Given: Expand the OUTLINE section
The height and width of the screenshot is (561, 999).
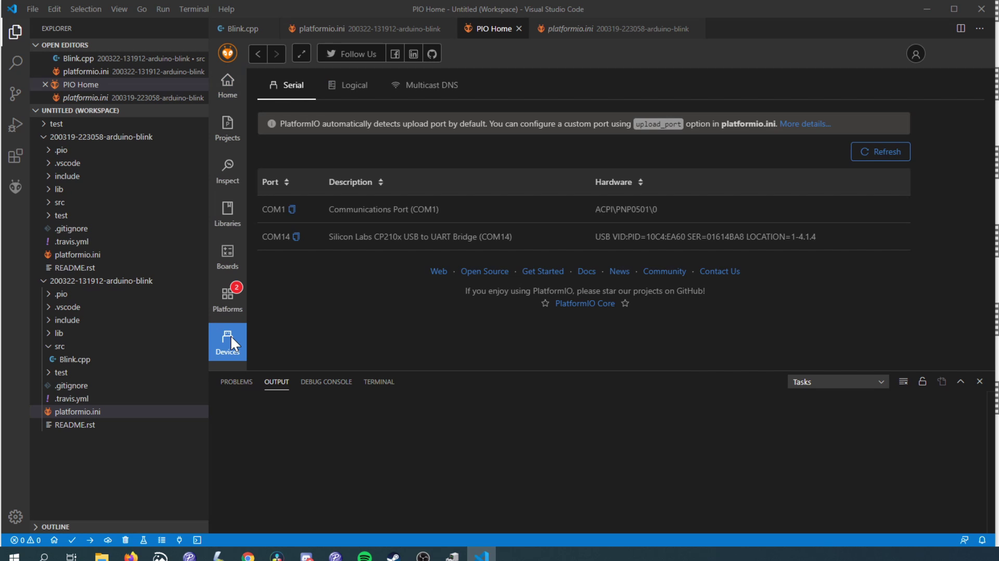Looking at the screenshot, I should coord(55,527).
